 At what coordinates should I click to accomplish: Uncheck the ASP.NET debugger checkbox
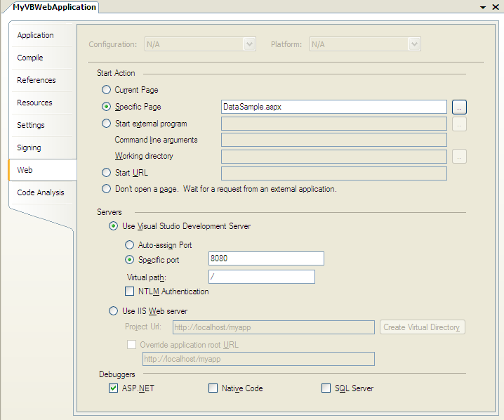coord(114,388)
